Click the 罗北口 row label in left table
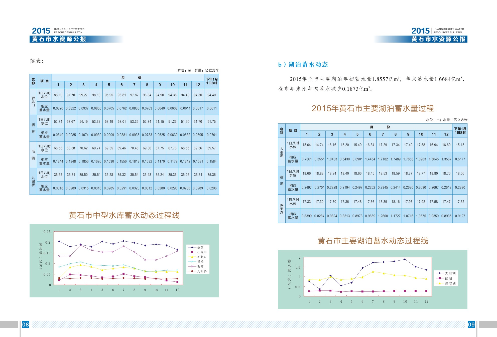Screen dimensions: 497x337 coord(33,101)
